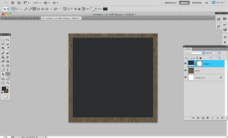
Task: Pick Ellipse tool in options bar
Action: coord(43,9)
